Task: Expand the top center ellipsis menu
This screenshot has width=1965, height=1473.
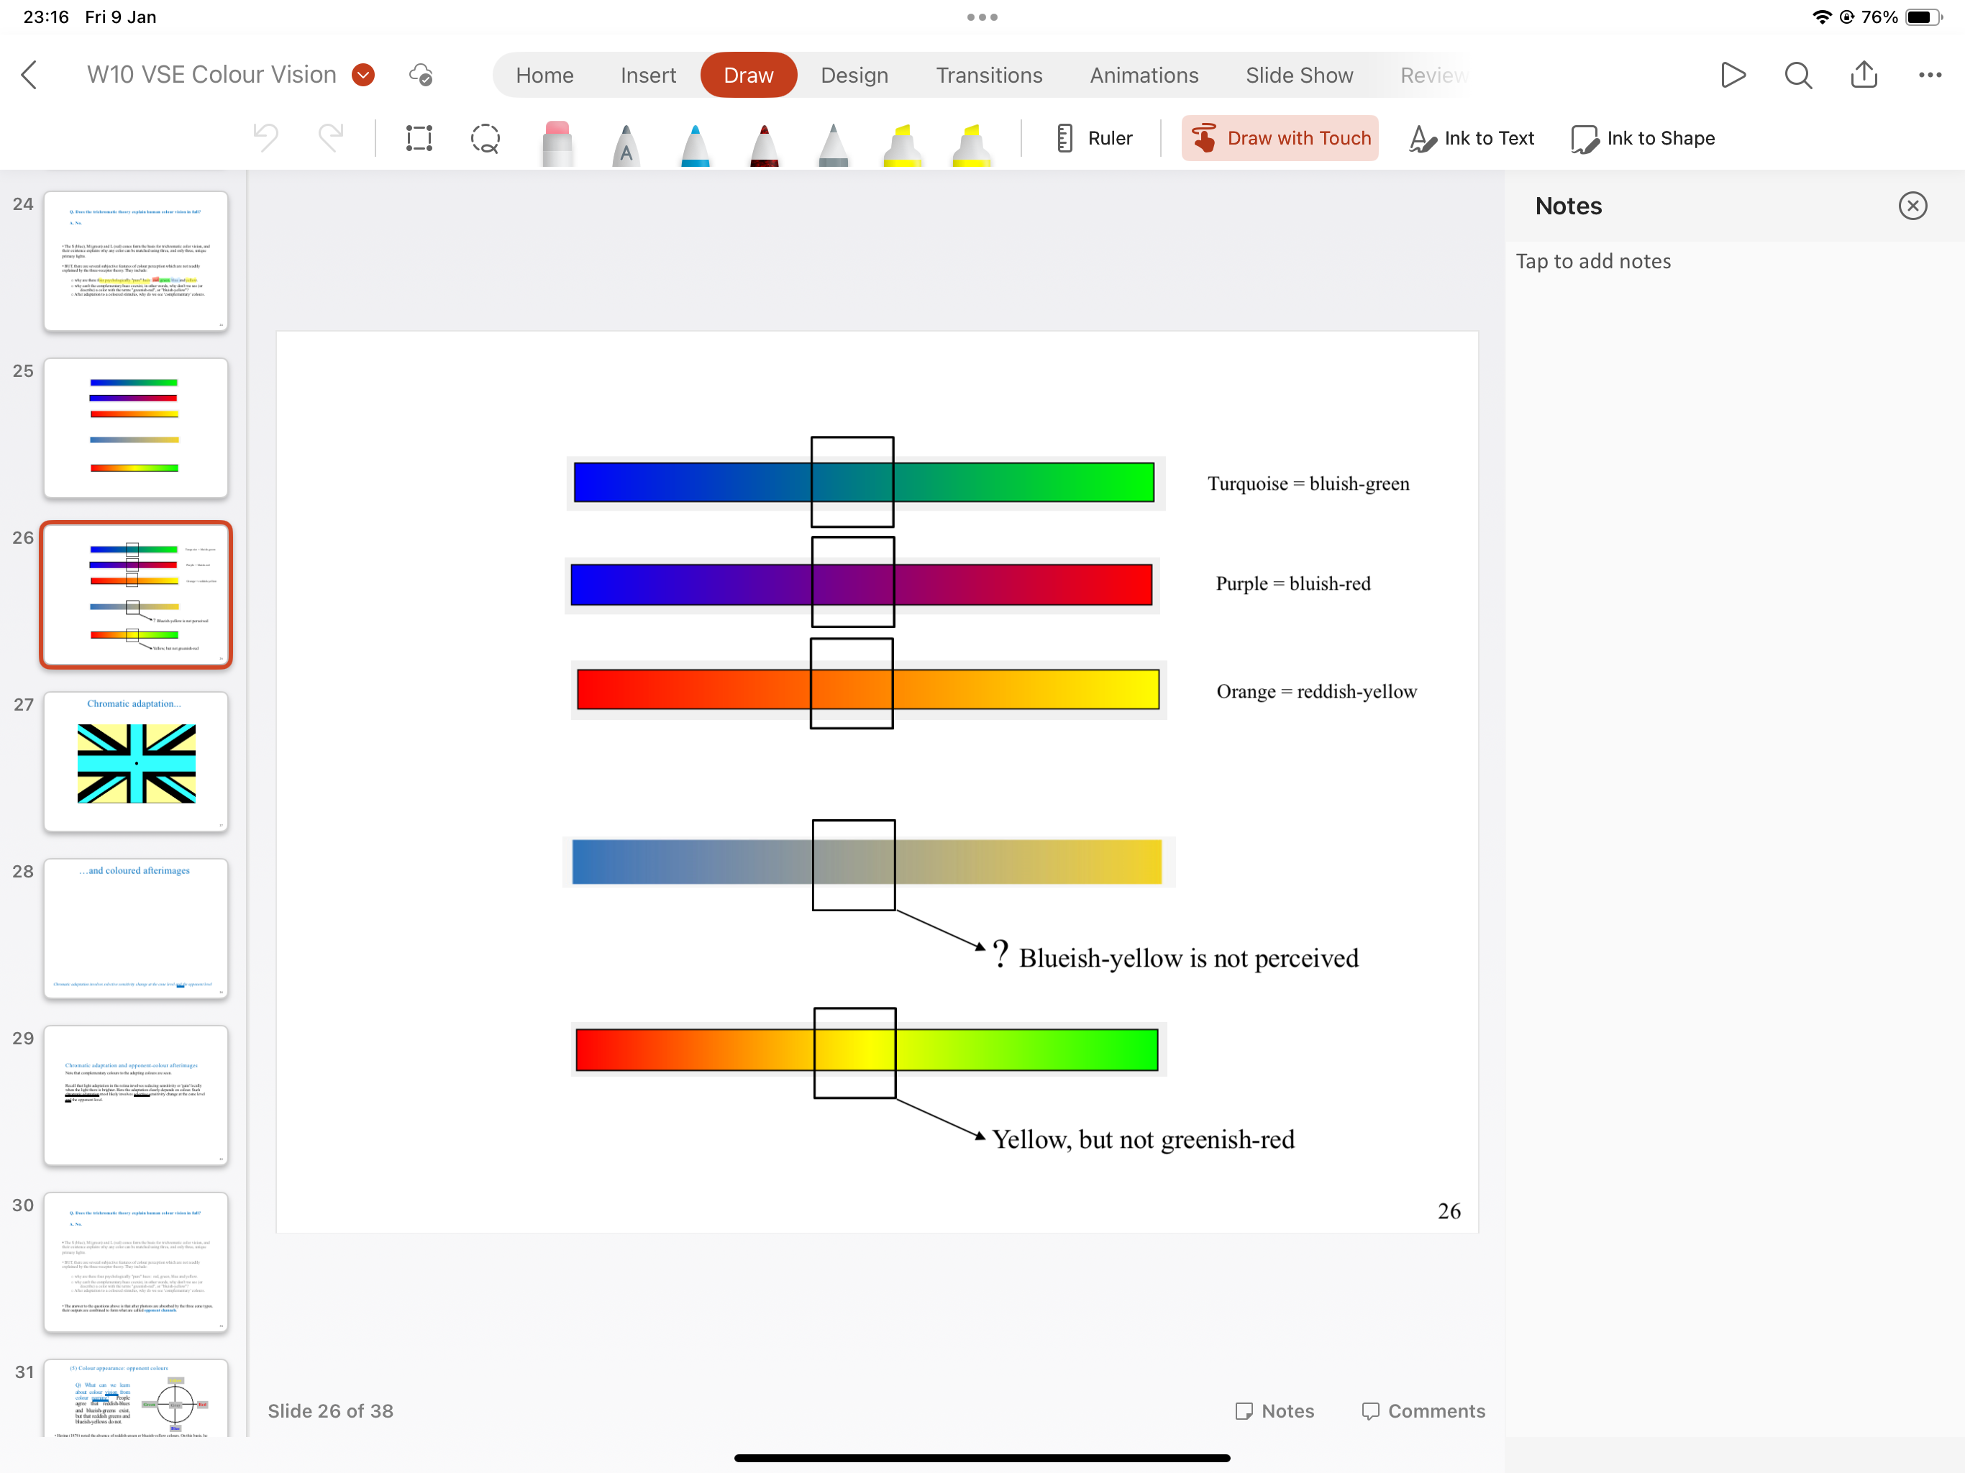Action: (982, 16)
